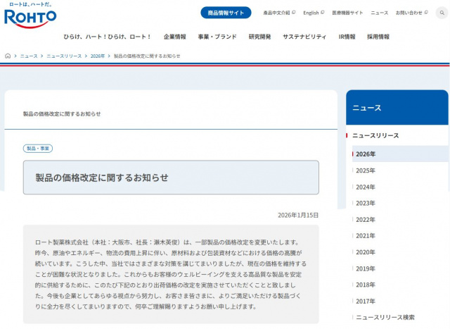
Task: Open the サステナビリティ menu
Action: pos(304,37)
